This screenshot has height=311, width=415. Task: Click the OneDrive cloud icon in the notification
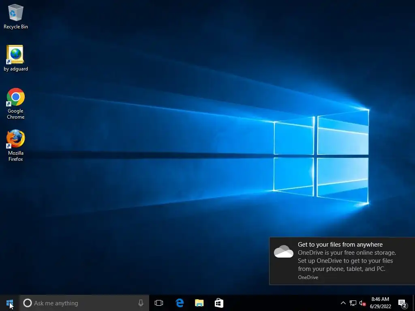283,251
